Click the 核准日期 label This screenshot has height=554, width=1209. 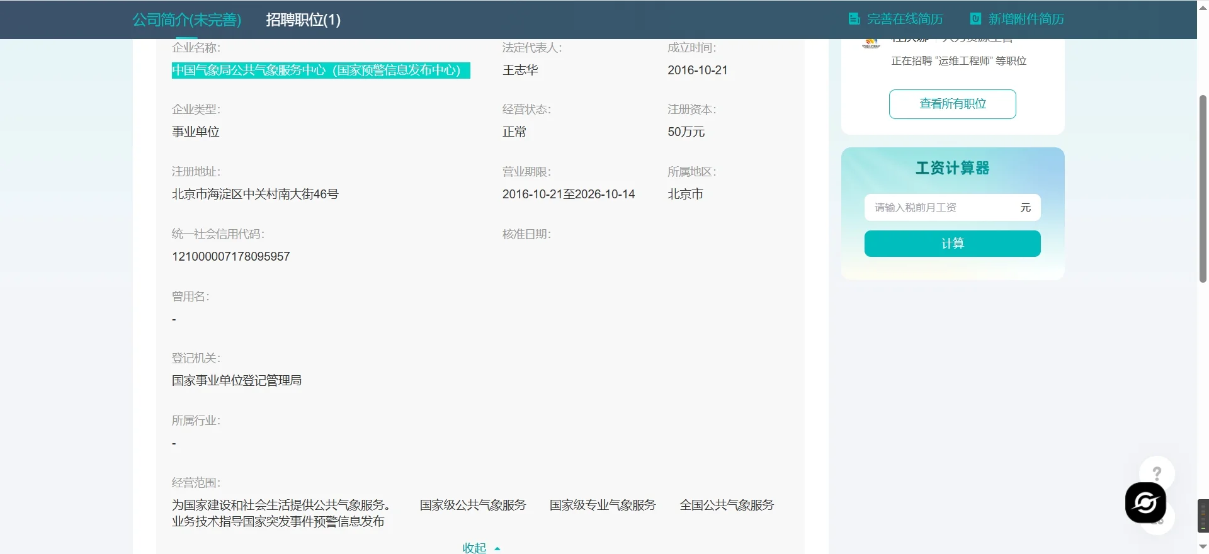coord(526,234)
